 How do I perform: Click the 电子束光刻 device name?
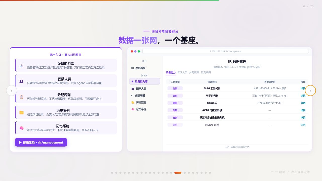tap(212, 96)
